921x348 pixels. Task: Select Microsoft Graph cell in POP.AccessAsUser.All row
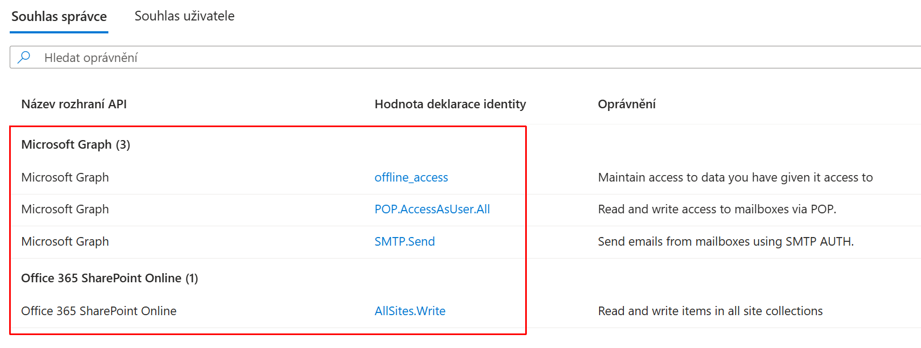pyautogui.click(x=65, y=209)
